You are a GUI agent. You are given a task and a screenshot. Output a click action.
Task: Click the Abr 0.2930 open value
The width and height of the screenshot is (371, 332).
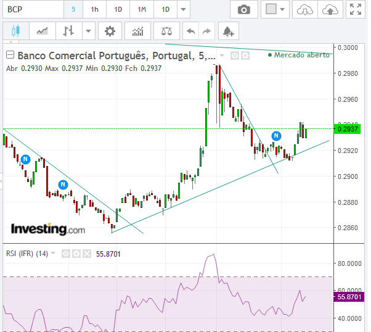(24, 68)
